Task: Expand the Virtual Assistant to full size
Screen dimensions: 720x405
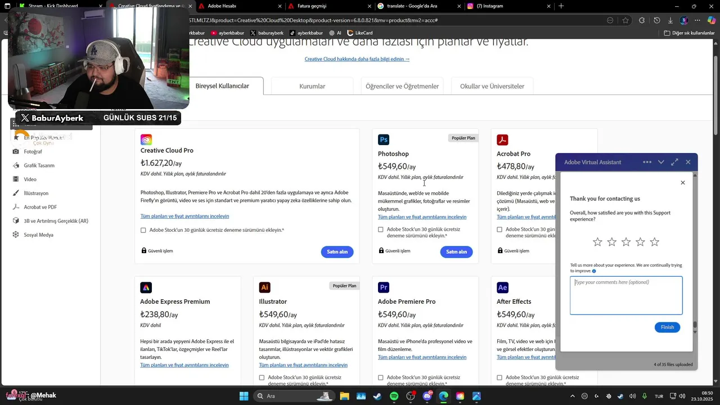Action: [x=674, y=162]
